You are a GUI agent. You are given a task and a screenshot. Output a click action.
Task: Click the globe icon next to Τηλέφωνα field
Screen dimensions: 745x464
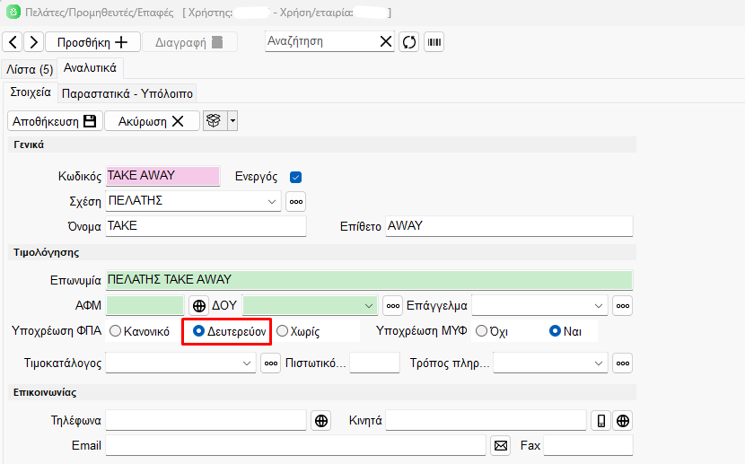(321, 420)
